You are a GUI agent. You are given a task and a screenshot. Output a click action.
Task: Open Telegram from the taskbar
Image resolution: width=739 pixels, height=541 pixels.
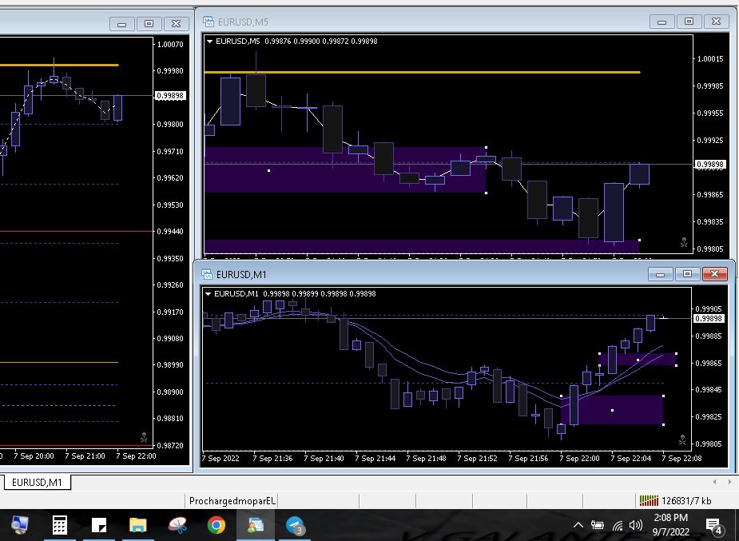click(294, 525)
